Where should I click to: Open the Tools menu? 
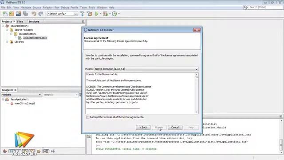tap(92, 8)
